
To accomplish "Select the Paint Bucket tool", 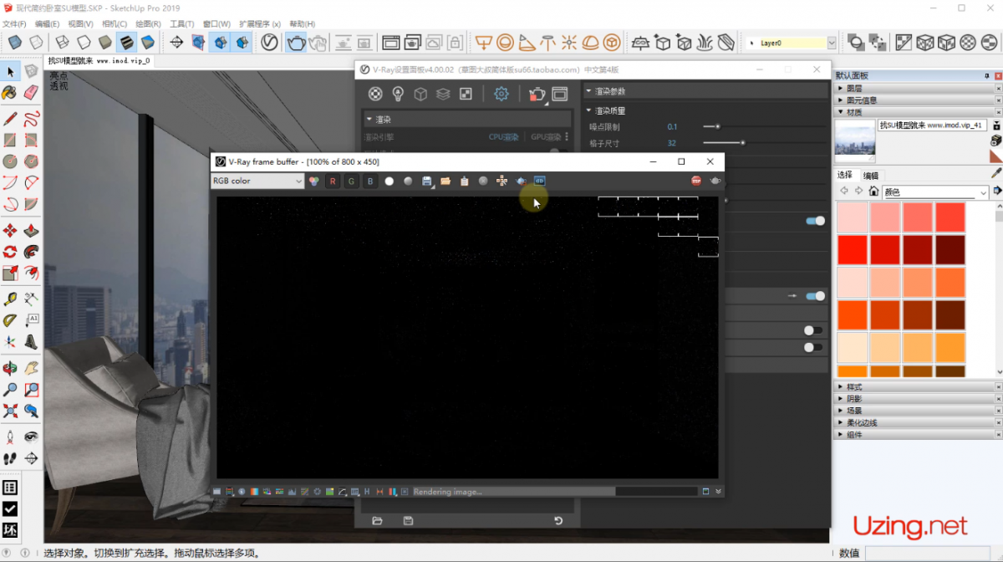I will (10, 92).
